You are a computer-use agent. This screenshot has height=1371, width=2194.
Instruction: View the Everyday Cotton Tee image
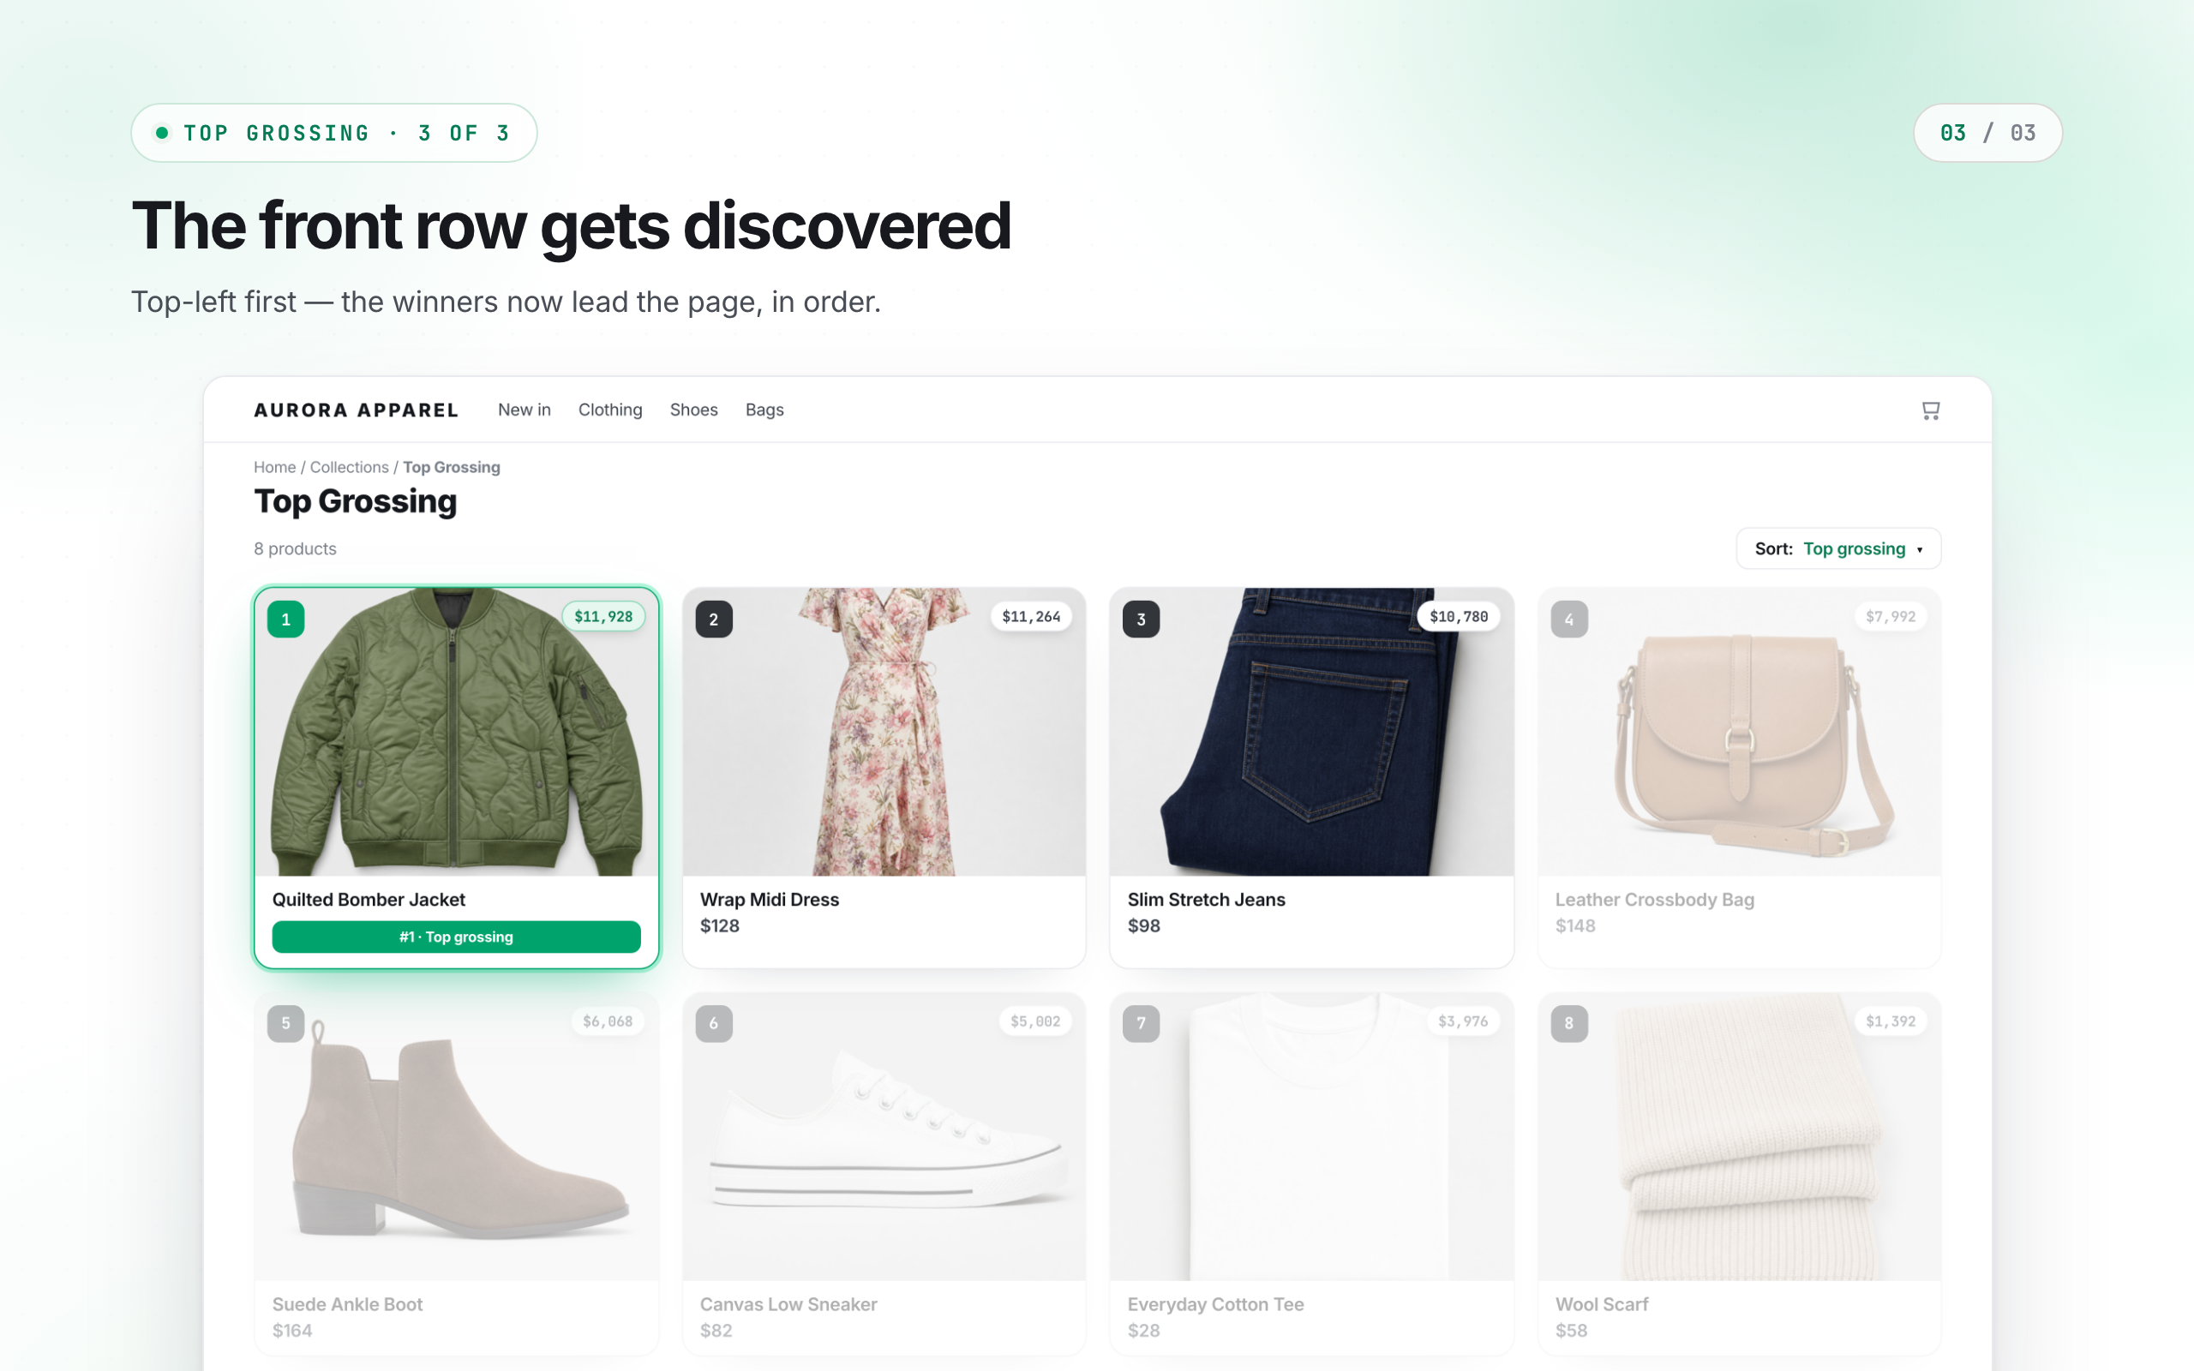click(1311, 1137)
